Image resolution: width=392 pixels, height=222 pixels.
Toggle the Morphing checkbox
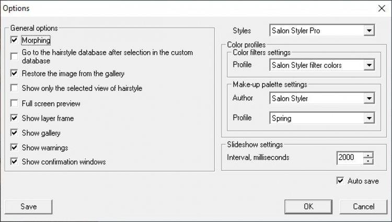pos(14,40)
